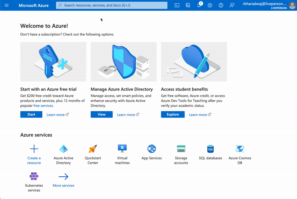Screen dimensions: 297x199
Task: Click the Azure Active Directory label
Action: (x=63, y=160)
